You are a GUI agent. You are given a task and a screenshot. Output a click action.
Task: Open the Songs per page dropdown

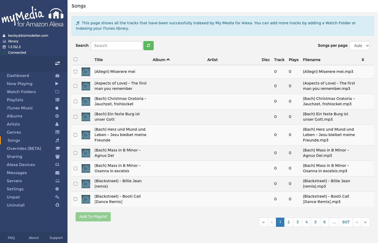point(360,46)
